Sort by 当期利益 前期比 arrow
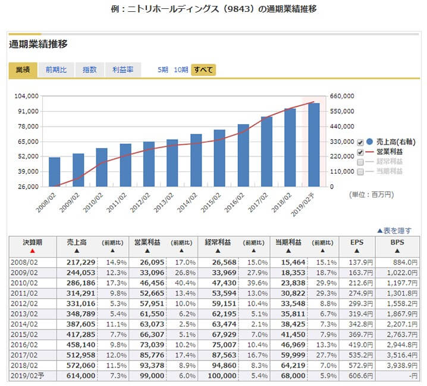The image size is (427, 386). [322, 251]
